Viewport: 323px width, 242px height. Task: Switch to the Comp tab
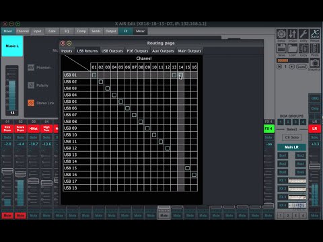[x=81, y=31]
